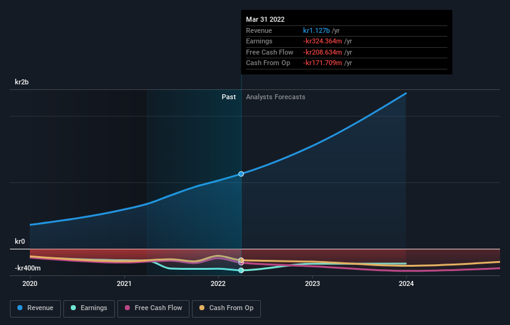This screenshot has height=325, width=510.
Task: Select the teal Earnings data point marker
Action: click(x=241, y=270)
